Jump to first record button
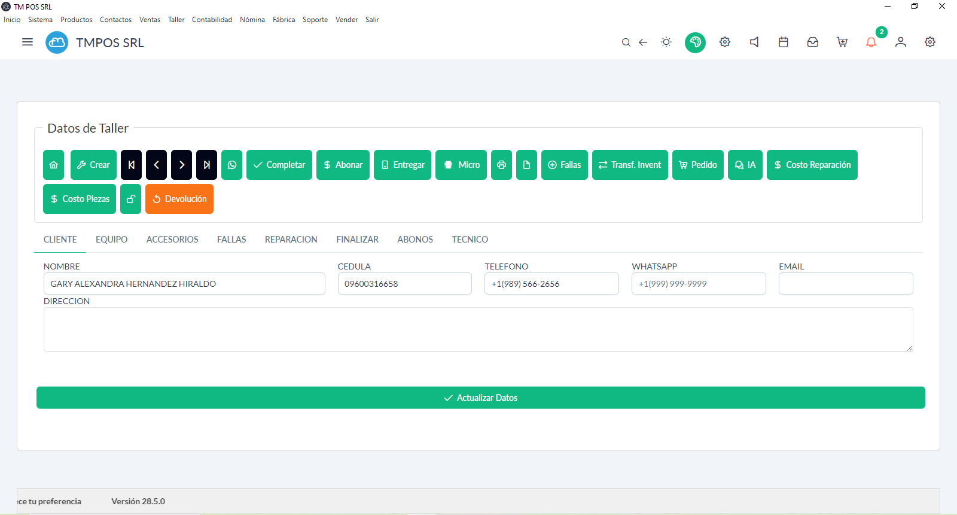 (x=131, y=165)
